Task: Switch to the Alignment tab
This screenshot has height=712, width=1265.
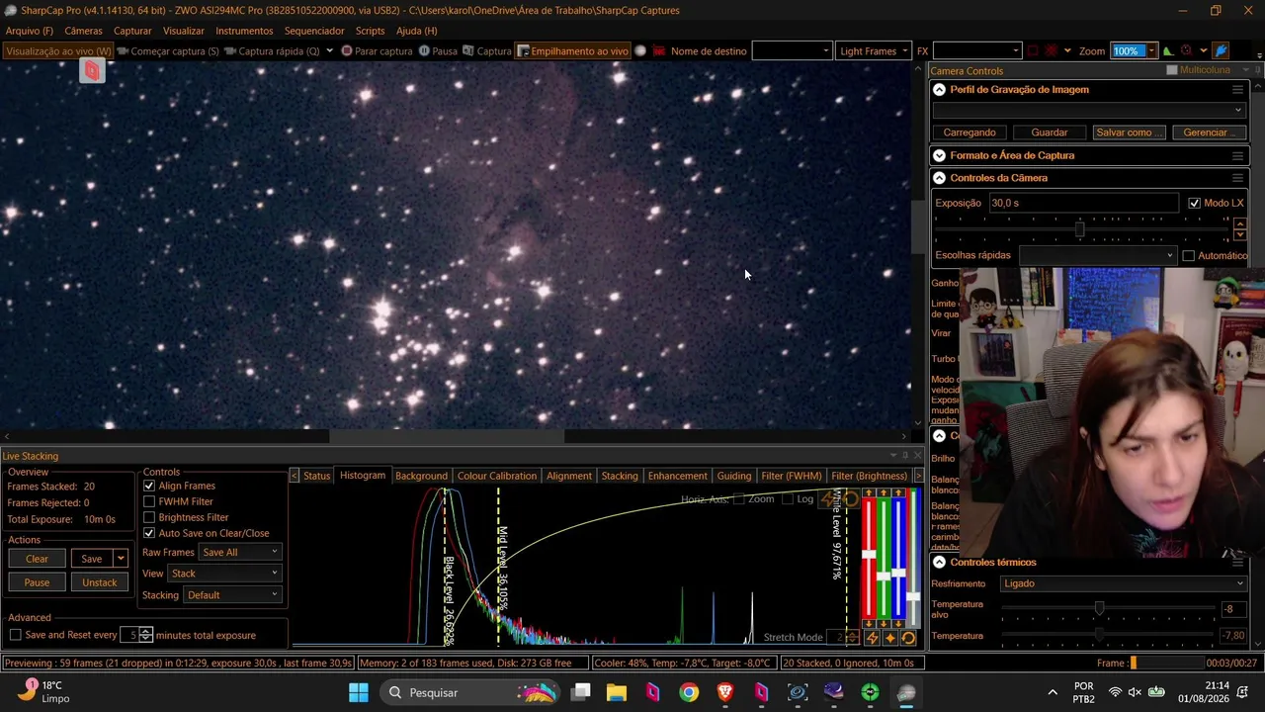Action: pos(569,476)
